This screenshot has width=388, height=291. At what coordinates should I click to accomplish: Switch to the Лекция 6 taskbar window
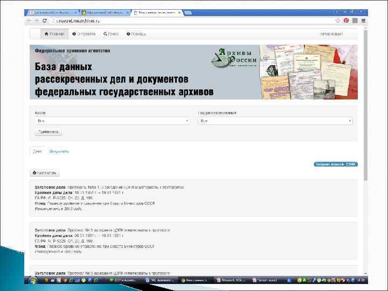(x=231, y=280)
